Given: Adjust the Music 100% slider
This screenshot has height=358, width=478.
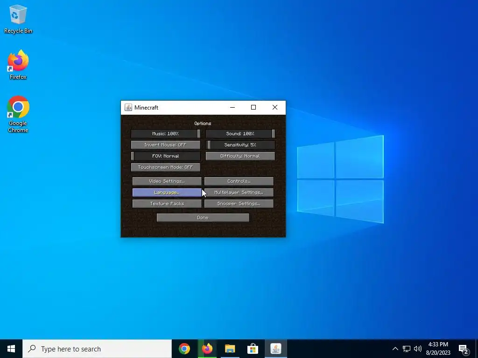Looking at the screenshot, I should (x=166, y=134).
